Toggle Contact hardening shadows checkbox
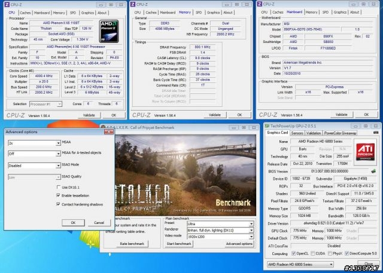The width and height of the screenshot is (383, 273). point(58,204)
